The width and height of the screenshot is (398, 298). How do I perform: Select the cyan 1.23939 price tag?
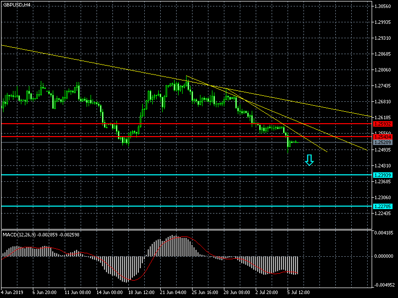click(383, 175)
